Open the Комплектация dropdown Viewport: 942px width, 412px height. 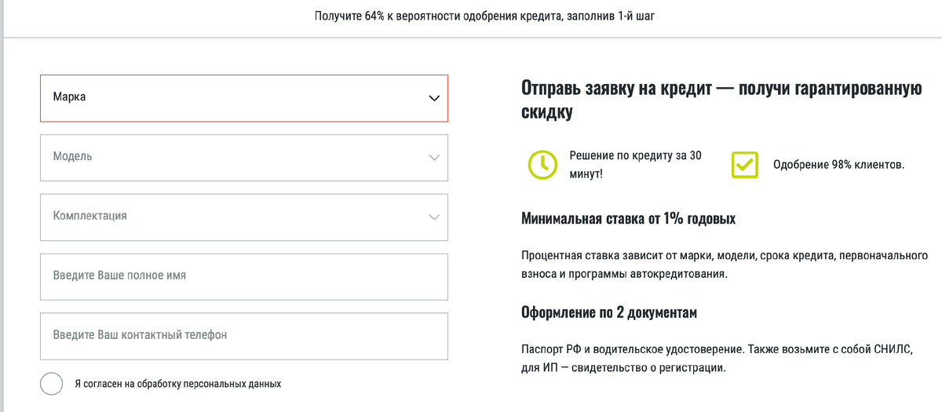pyautogui.click(x=244, y=217)
